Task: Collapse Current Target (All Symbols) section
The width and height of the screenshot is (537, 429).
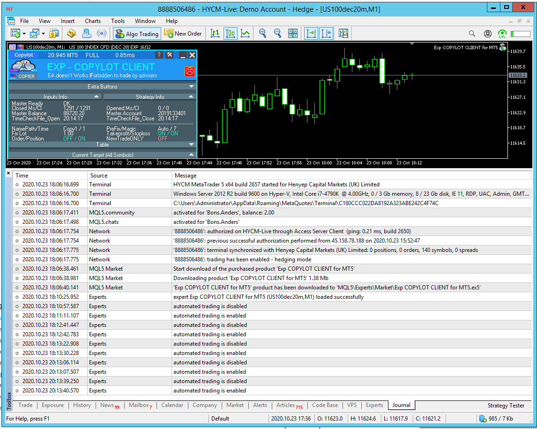Action: tap(103, 155)
